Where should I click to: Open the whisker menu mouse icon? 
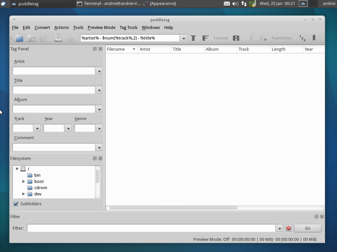[x=3, y=4]
